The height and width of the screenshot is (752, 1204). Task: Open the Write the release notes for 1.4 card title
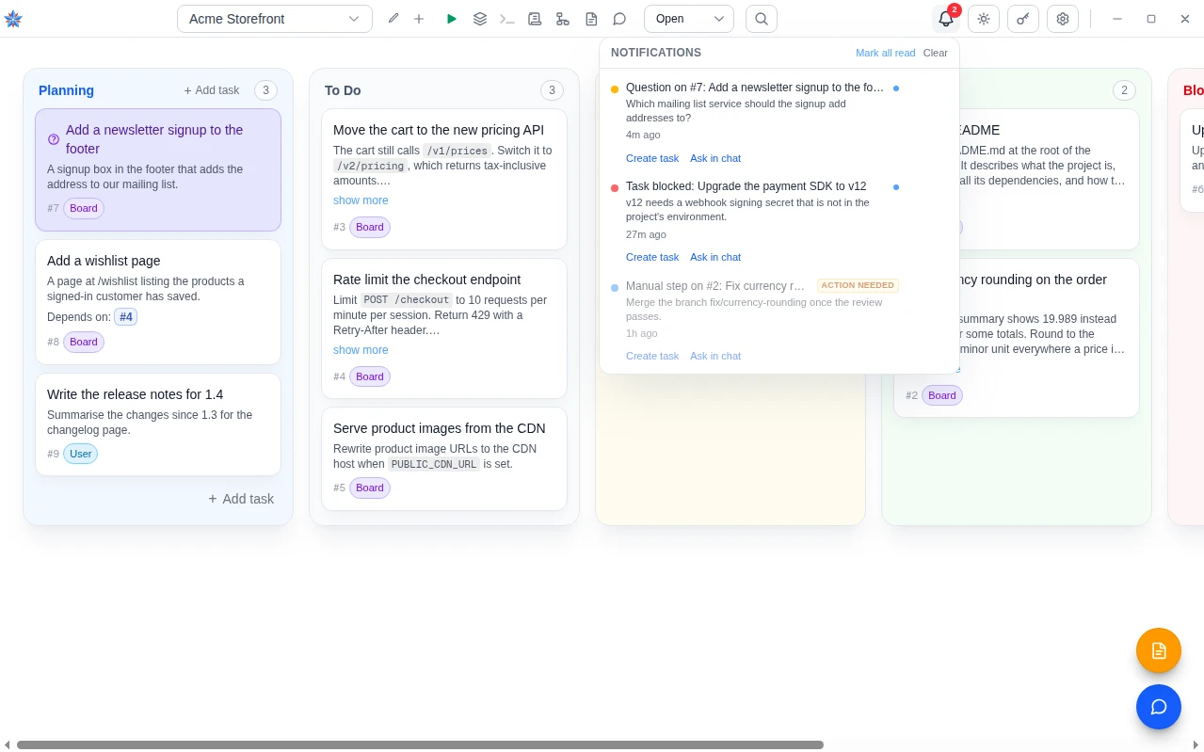pos(135,394)
